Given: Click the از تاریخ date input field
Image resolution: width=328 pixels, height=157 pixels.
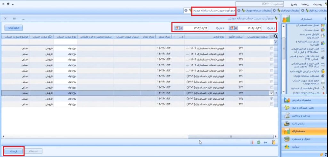Looking at the screenshot, I should (250, 28).
